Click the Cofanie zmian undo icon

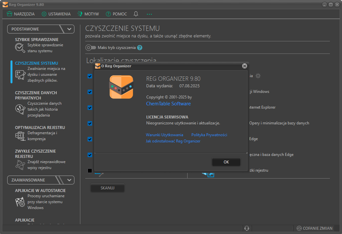[x=299, y=228]
